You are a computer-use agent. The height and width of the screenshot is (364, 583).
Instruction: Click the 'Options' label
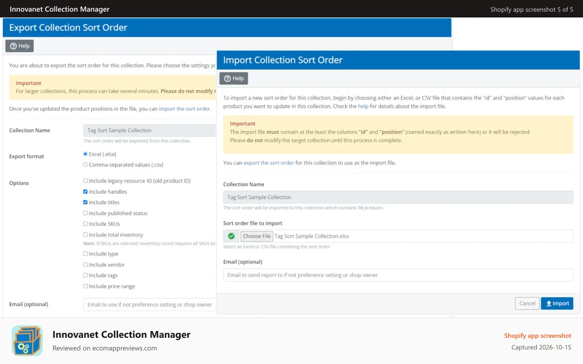[19, 183]
